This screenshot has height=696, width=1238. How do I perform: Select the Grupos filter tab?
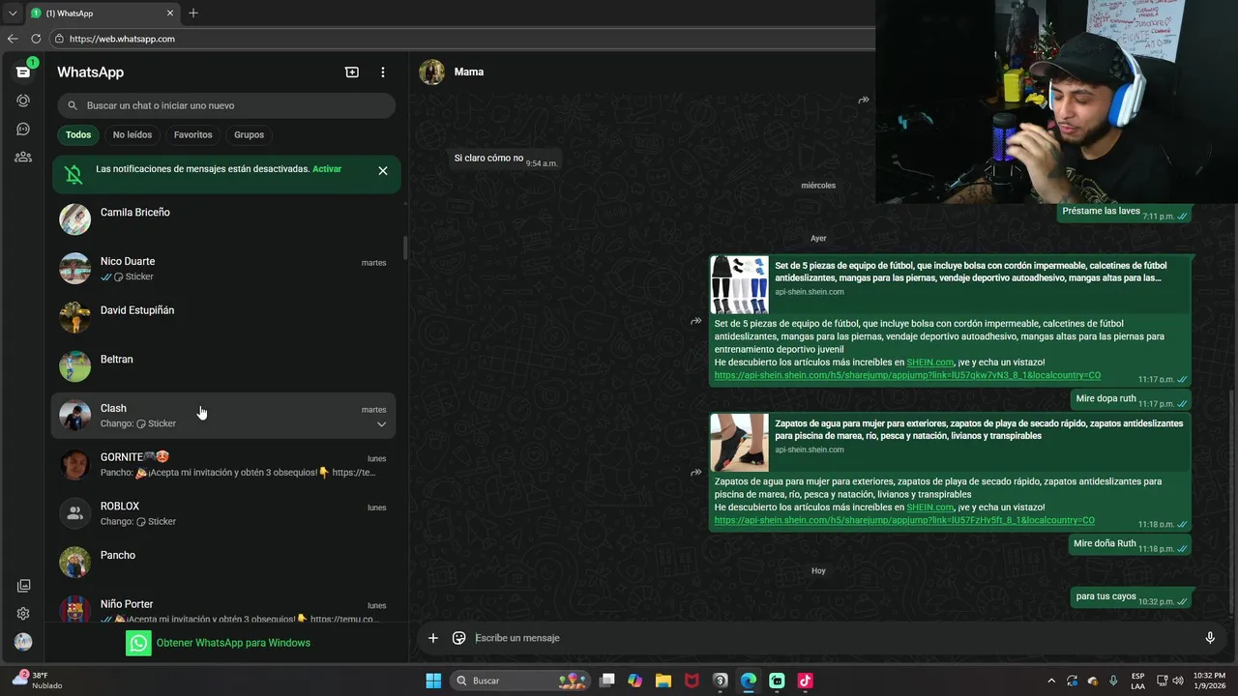[250, 135]
